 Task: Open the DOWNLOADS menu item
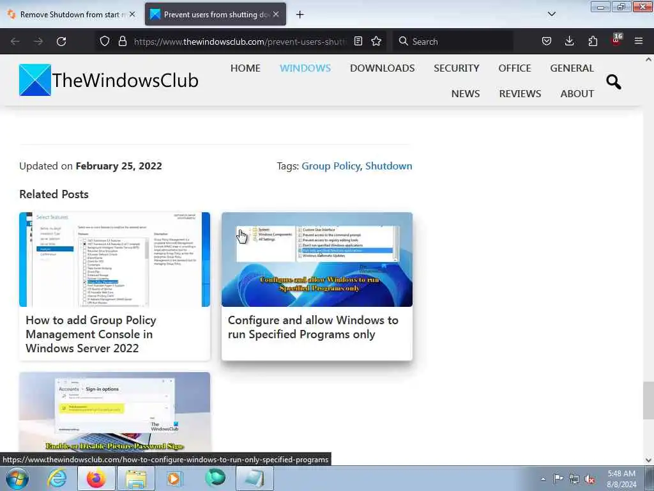382,68
